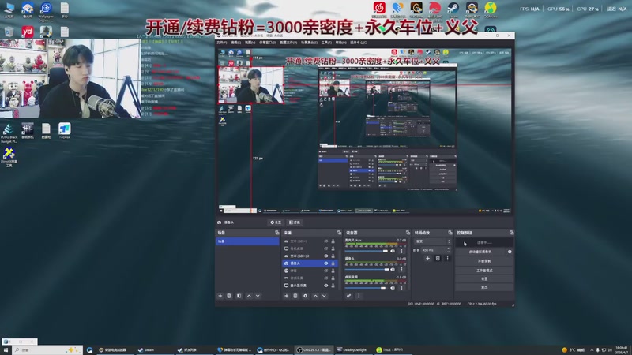Open the 工具(T) menu in OBS
Viewport: 632px width, 355px height.
326,43
